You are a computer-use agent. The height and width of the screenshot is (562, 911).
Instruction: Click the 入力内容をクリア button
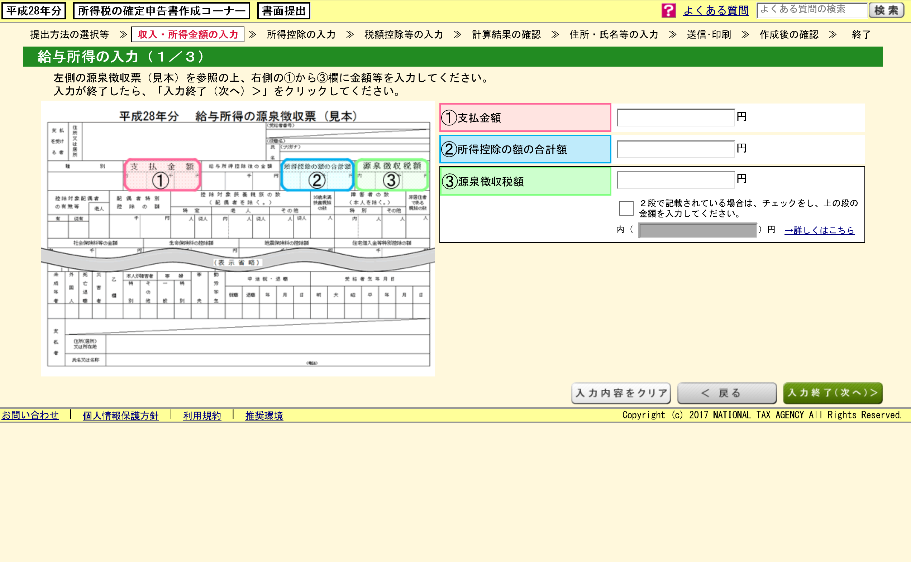coord(621,393)
